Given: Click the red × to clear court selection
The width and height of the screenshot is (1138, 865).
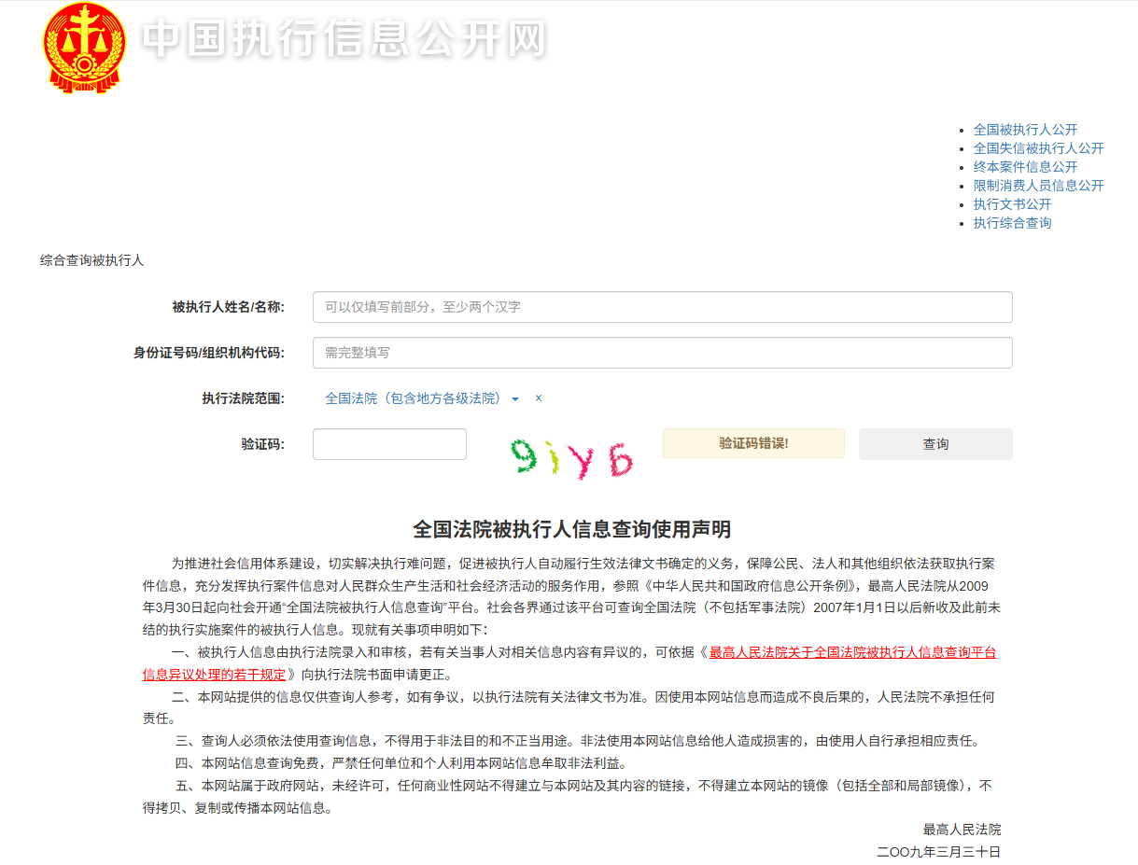Looking at the screenshot, I should point(539,398).
